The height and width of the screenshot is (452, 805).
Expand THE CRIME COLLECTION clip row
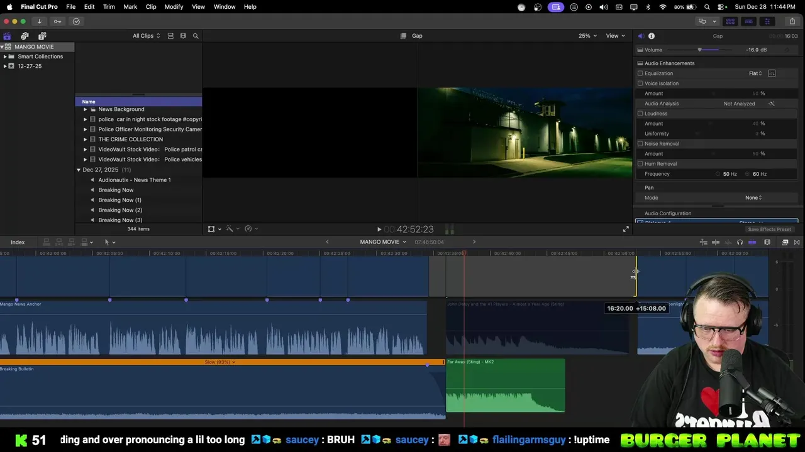[85, 139]
